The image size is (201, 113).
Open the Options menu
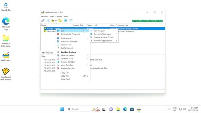click(x=59, y=17)
